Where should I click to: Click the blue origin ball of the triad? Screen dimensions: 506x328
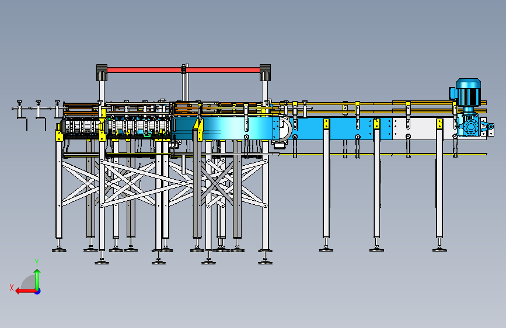(x=38, y=291)
